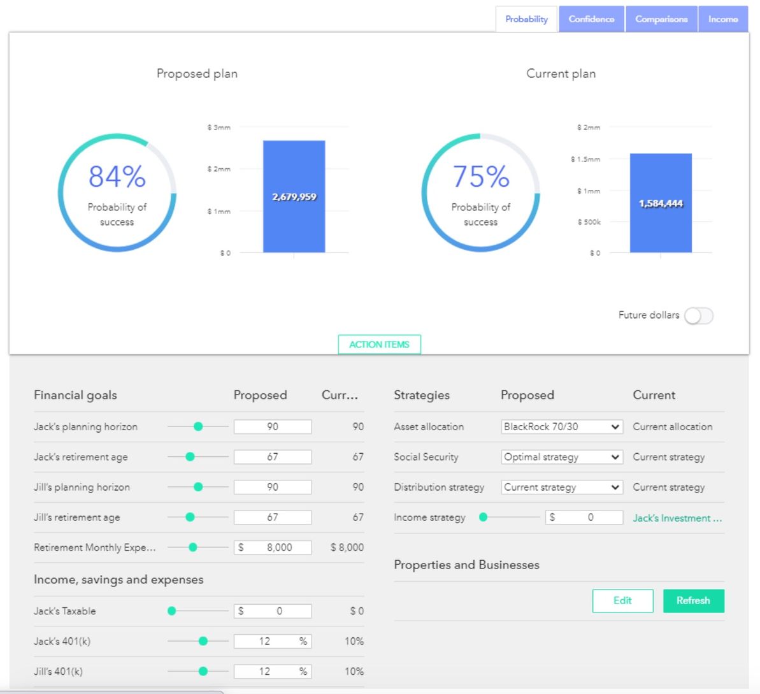Screen dimensions: 760x694
Task: Click Jill's 401(k) percentage input
Action: (273, 671)
